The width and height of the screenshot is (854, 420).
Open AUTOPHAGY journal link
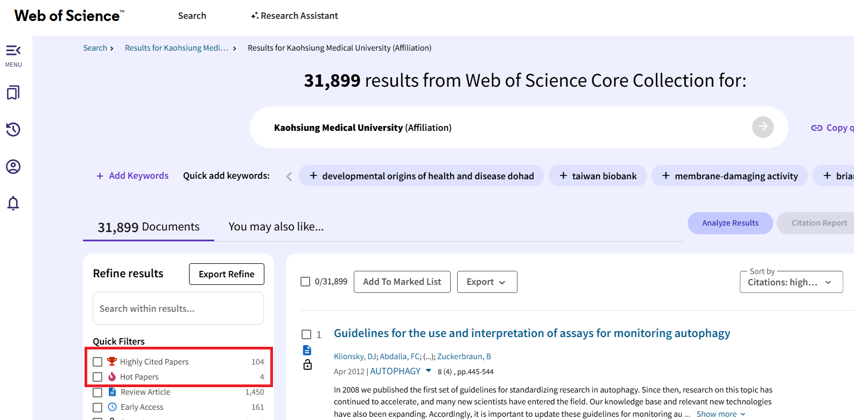tap(395, 371)
